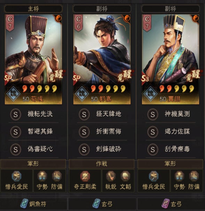Select the 主将 slot header
The width and height of the screenshot is (205, 211).
(33, 9)
